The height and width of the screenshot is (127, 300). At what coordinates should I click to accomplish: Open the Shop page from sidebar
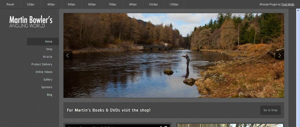point(49,49)
